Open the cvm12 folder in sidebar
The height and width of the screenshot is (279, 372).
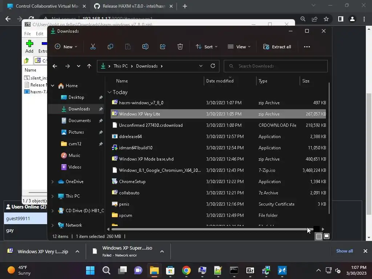75,144
